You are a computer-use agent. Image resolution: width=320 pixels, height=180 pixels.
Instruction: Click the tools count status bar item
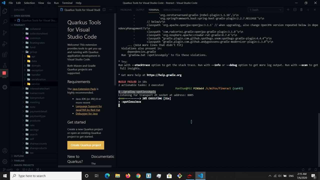(39, 169)
